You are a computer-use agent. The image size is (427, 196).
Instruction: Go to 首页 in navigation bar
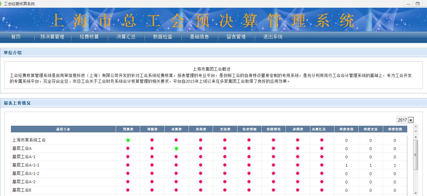pos(16,37)
